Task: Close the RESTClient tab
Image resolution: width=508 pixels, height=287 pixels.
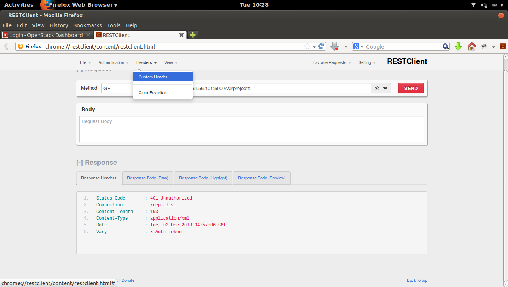Action: coord(182,35)
